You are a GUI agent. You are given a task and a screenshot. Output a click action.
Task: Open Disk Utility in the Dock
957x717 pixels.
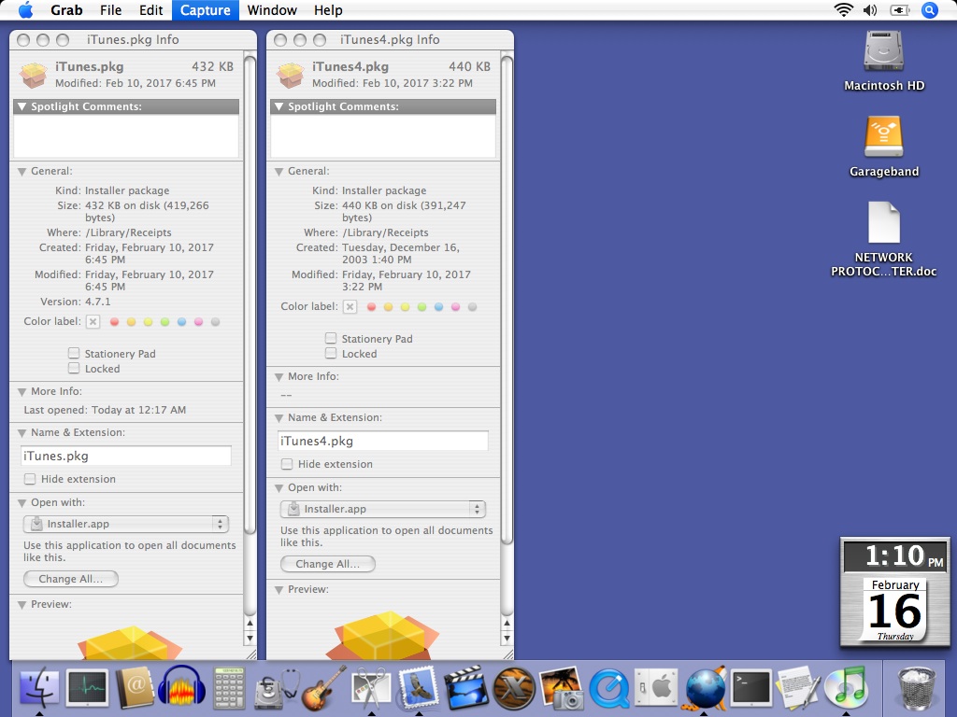tap(276, 688)
